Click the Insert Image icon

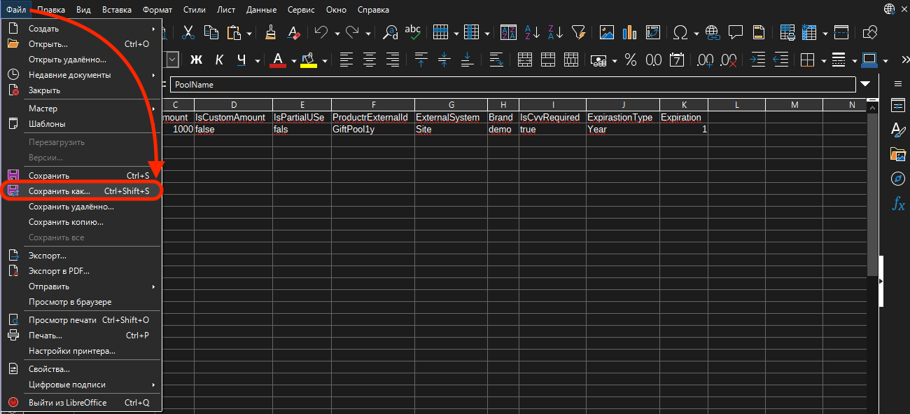tap(606, 32)
